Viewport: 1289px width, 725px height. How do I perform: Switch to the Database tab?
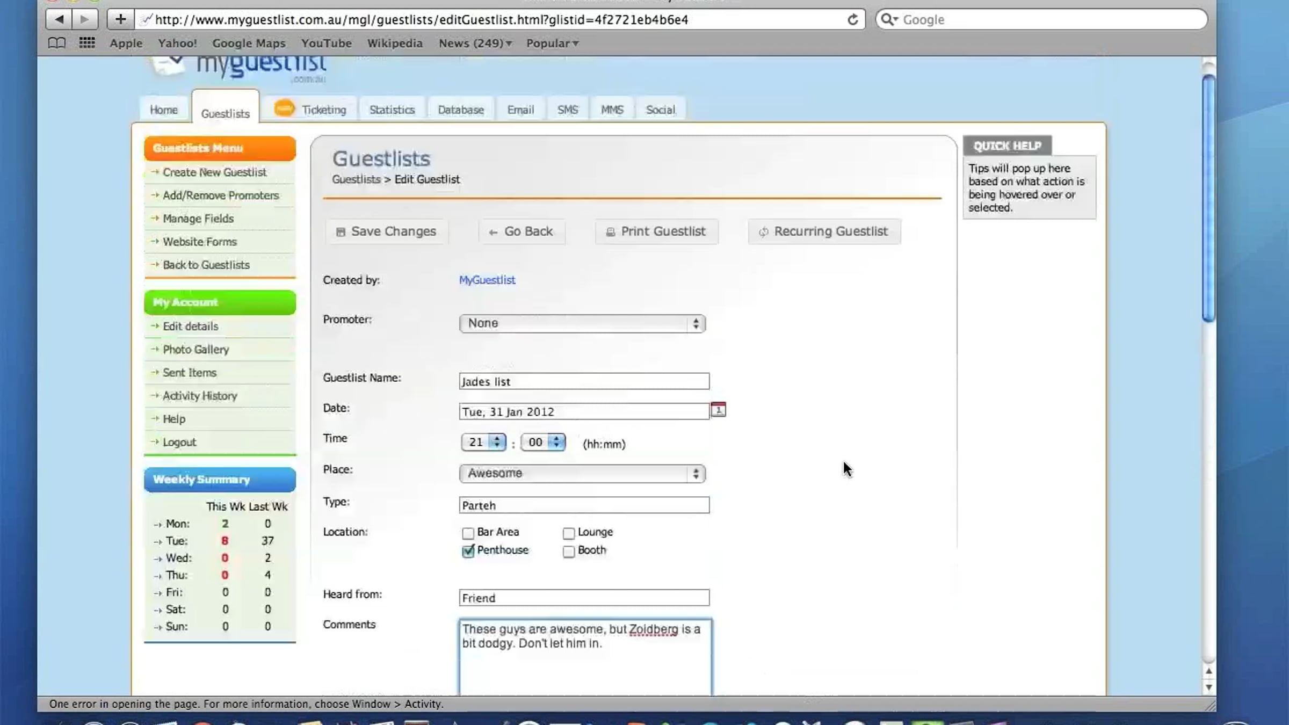pos(460,110)
